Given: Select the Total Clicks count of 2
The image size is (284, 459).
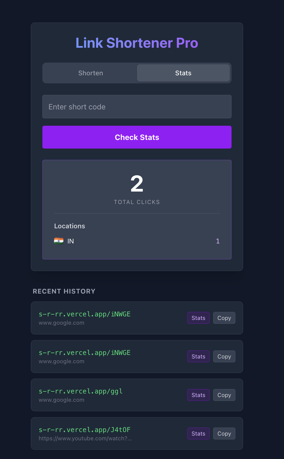Looking at the screenshot, I should 137,184.
